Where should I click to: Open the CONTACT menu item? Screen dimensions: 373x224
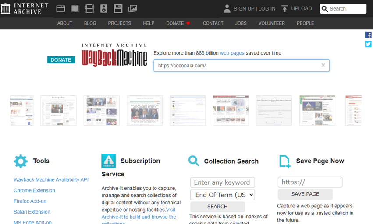click(x=213, y=23)
